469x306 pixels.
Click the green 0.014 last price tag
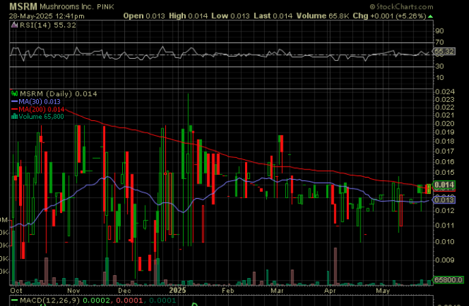(x=444, y=185)
